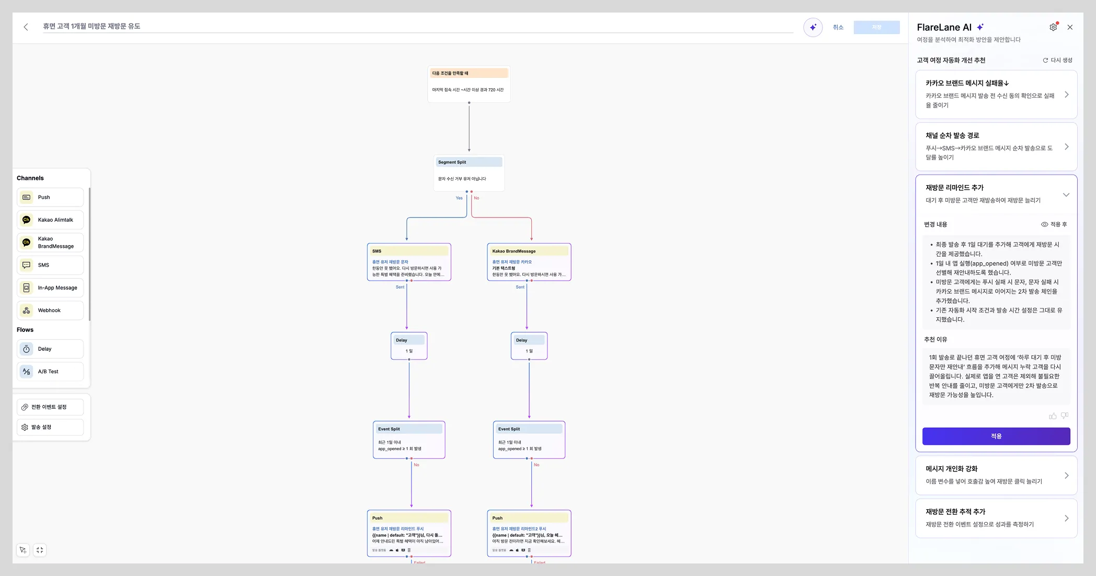Select the Segment Split node
The image size is (1096, 576).
coord(469,173)
